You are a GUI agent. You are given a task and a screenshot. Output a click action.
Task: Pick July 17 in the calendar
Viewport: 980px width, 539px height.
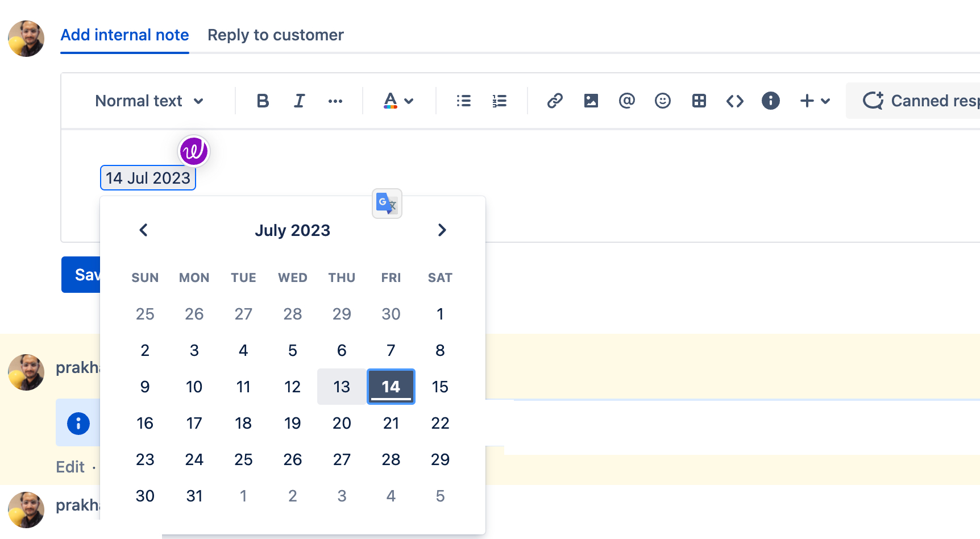click(194, 423)
